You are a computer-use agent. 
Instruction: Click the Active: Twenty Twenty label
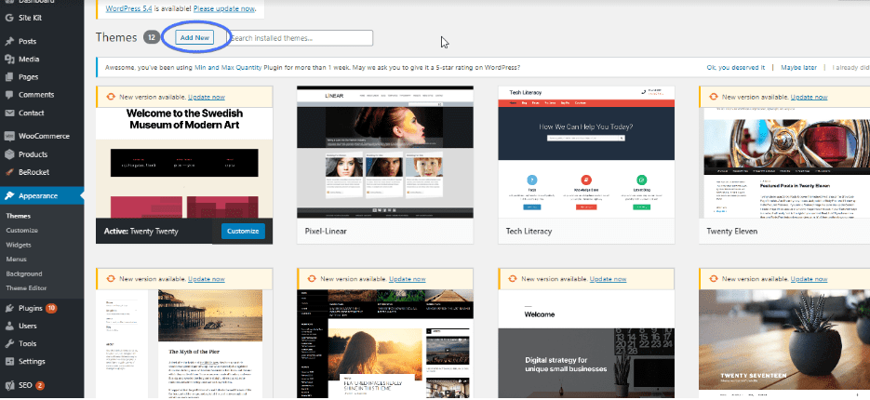click(x=141, y=232)
